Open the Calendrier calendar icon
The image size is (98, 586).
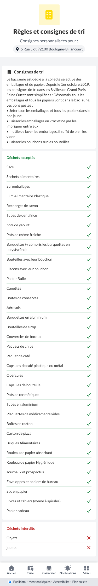point(49,568)
